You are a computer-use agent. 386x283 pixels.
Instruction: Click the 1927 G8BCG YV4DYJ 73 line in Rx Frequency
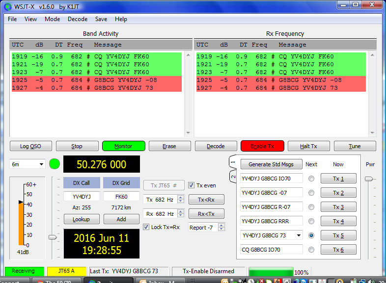pos(281,88)
